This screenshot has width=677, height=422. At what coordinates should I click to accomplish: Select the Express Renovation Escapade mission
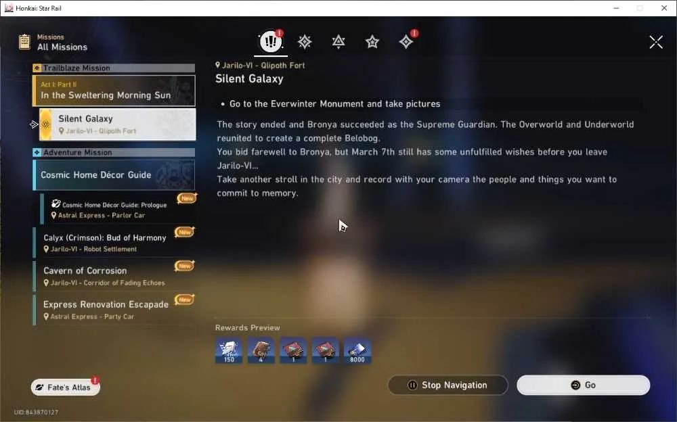point(114,310)
